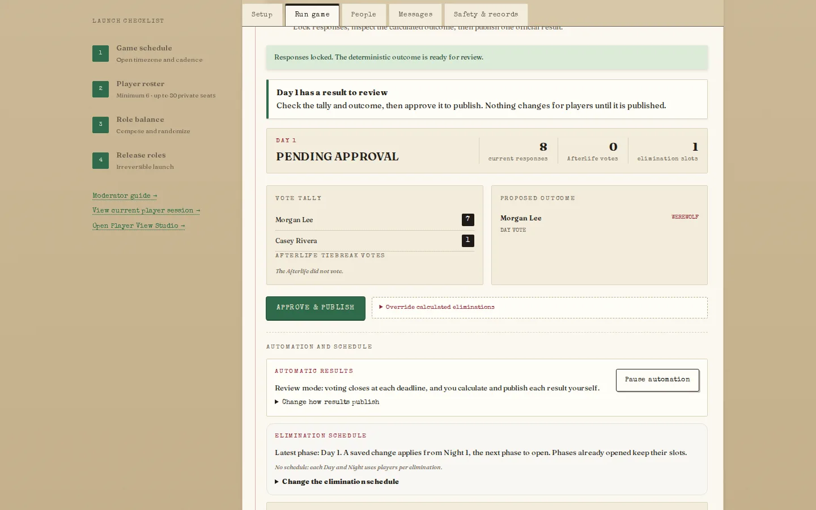Click the 8 current responses stat
The width and height of the screenshot is (816, 510).
point(518,151)
